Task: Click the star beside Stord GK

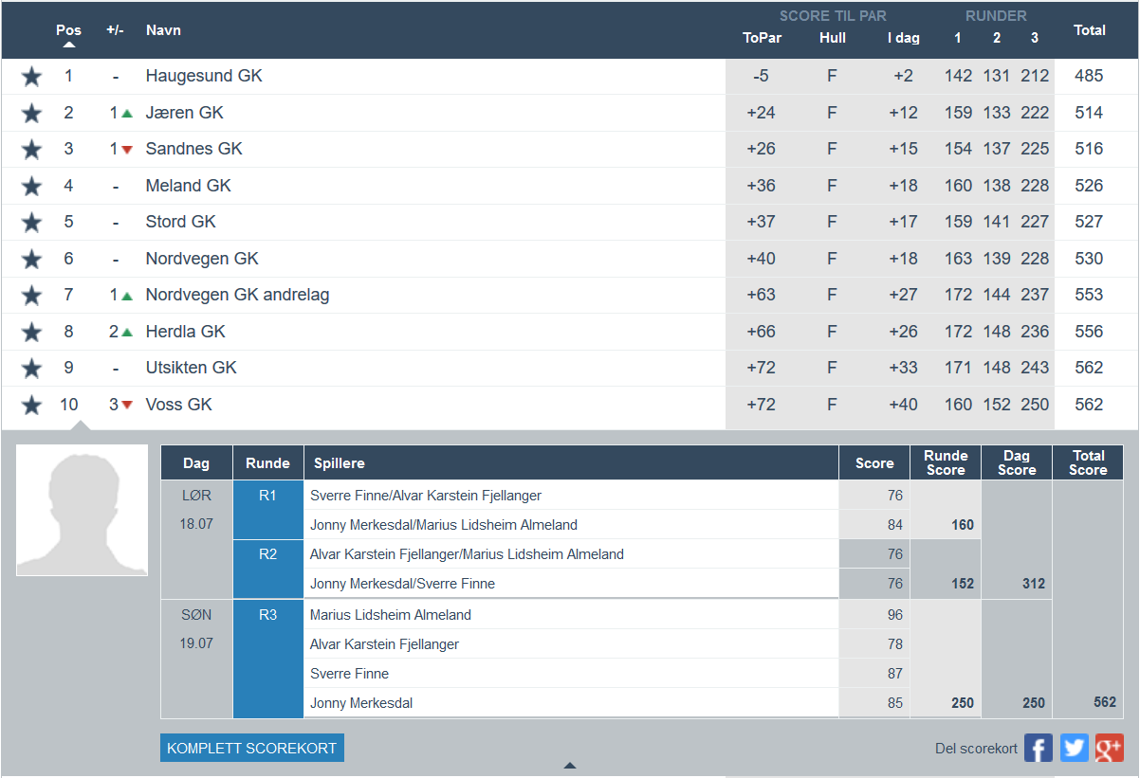Action: click(x=31, y=223)
